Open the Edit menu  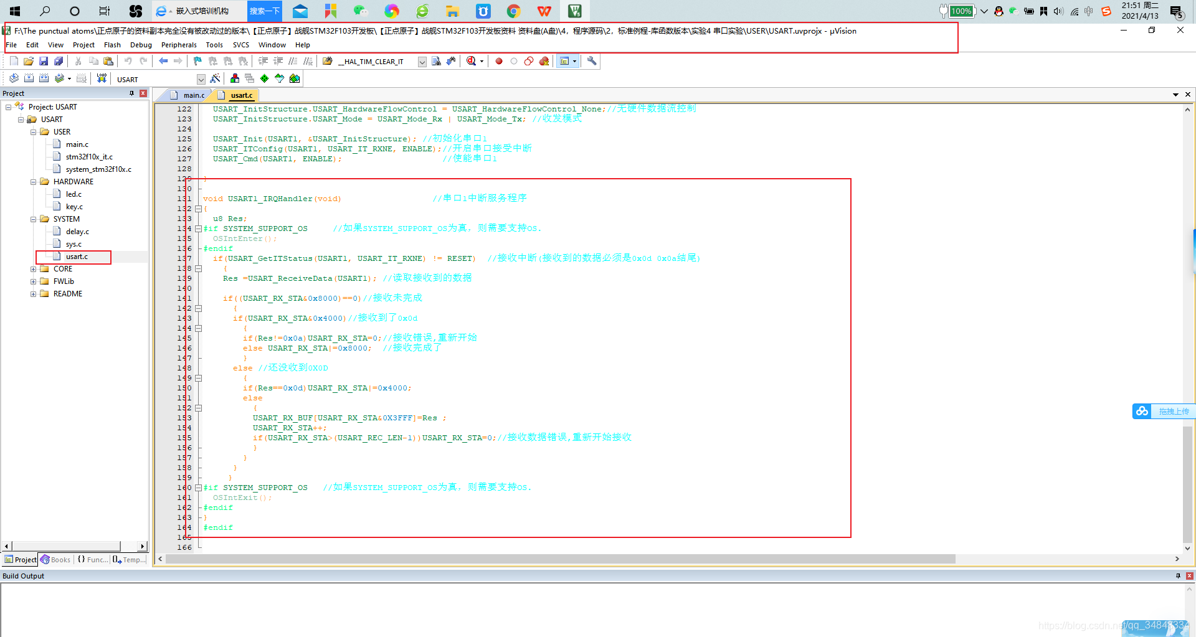coord(32,45)
